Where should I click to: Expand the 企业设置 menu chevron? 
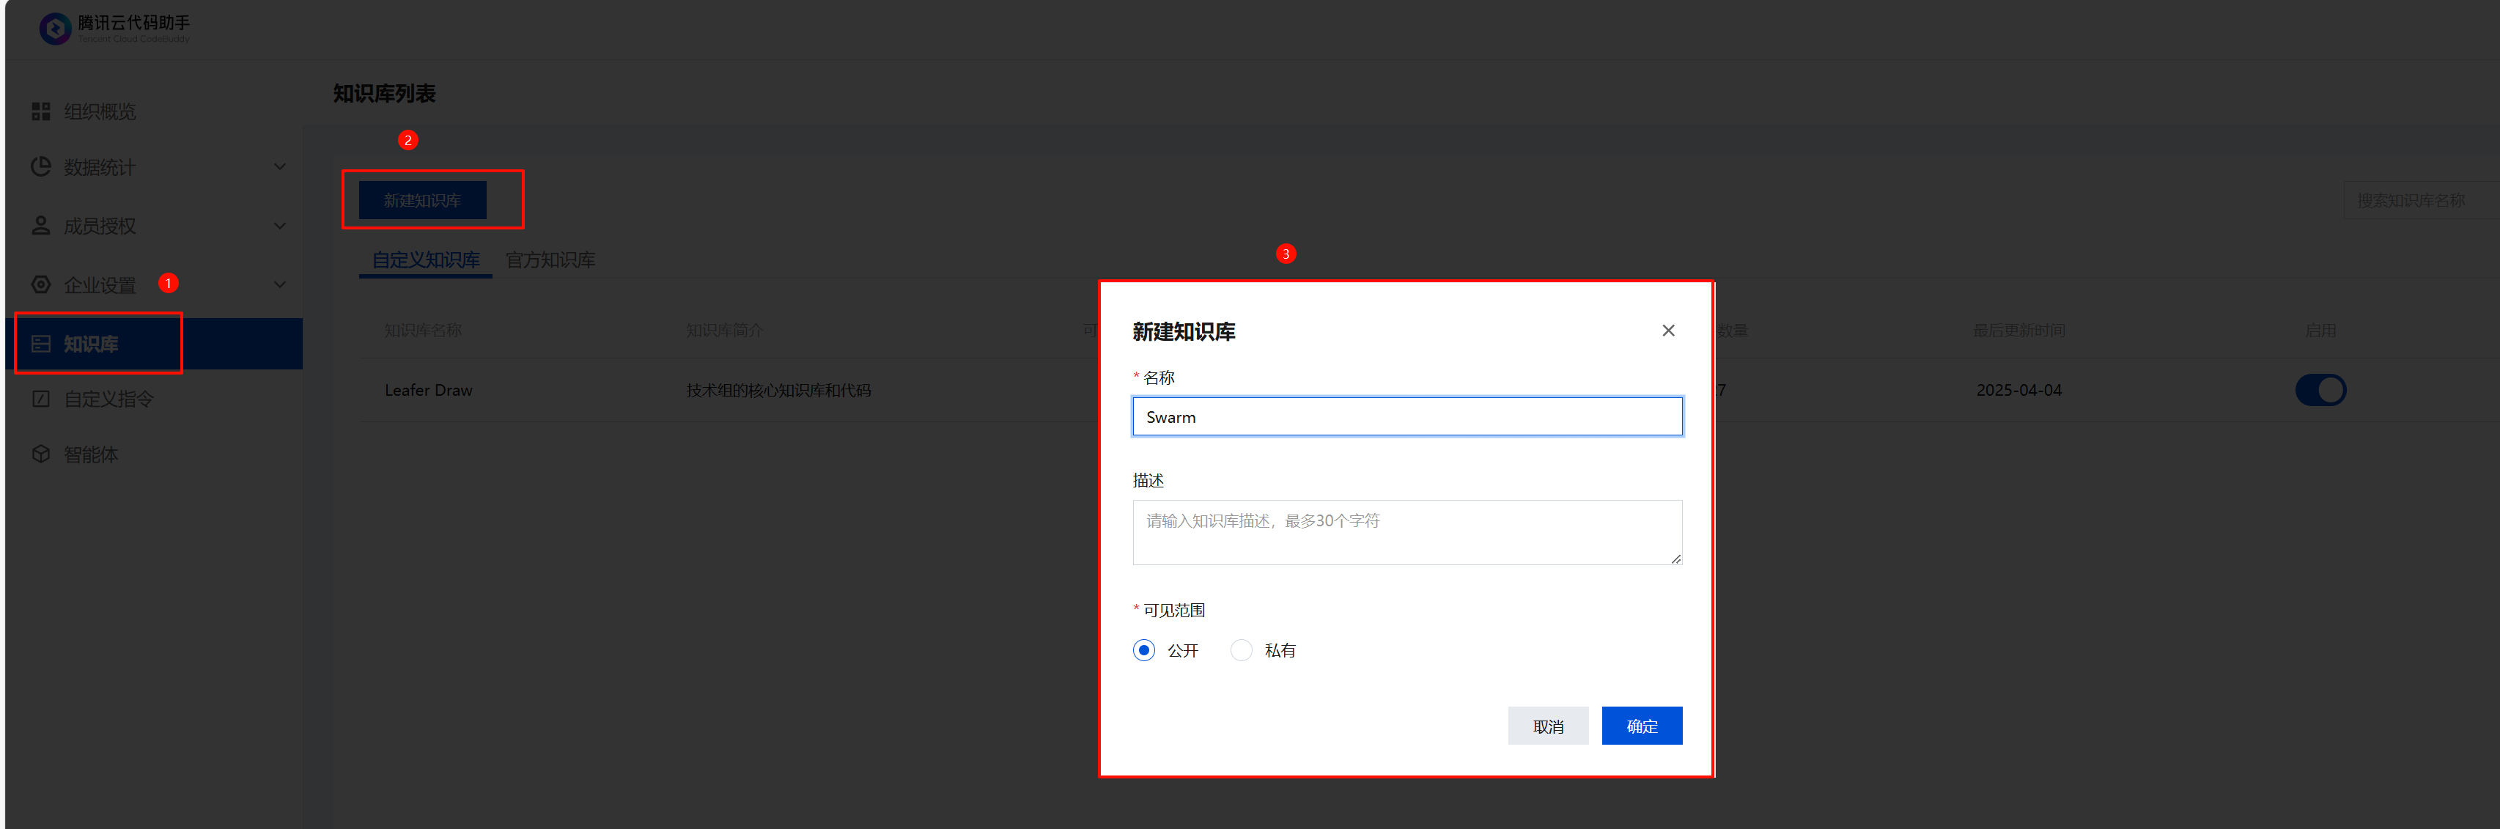pyautogui.click(x=279, y=284)
